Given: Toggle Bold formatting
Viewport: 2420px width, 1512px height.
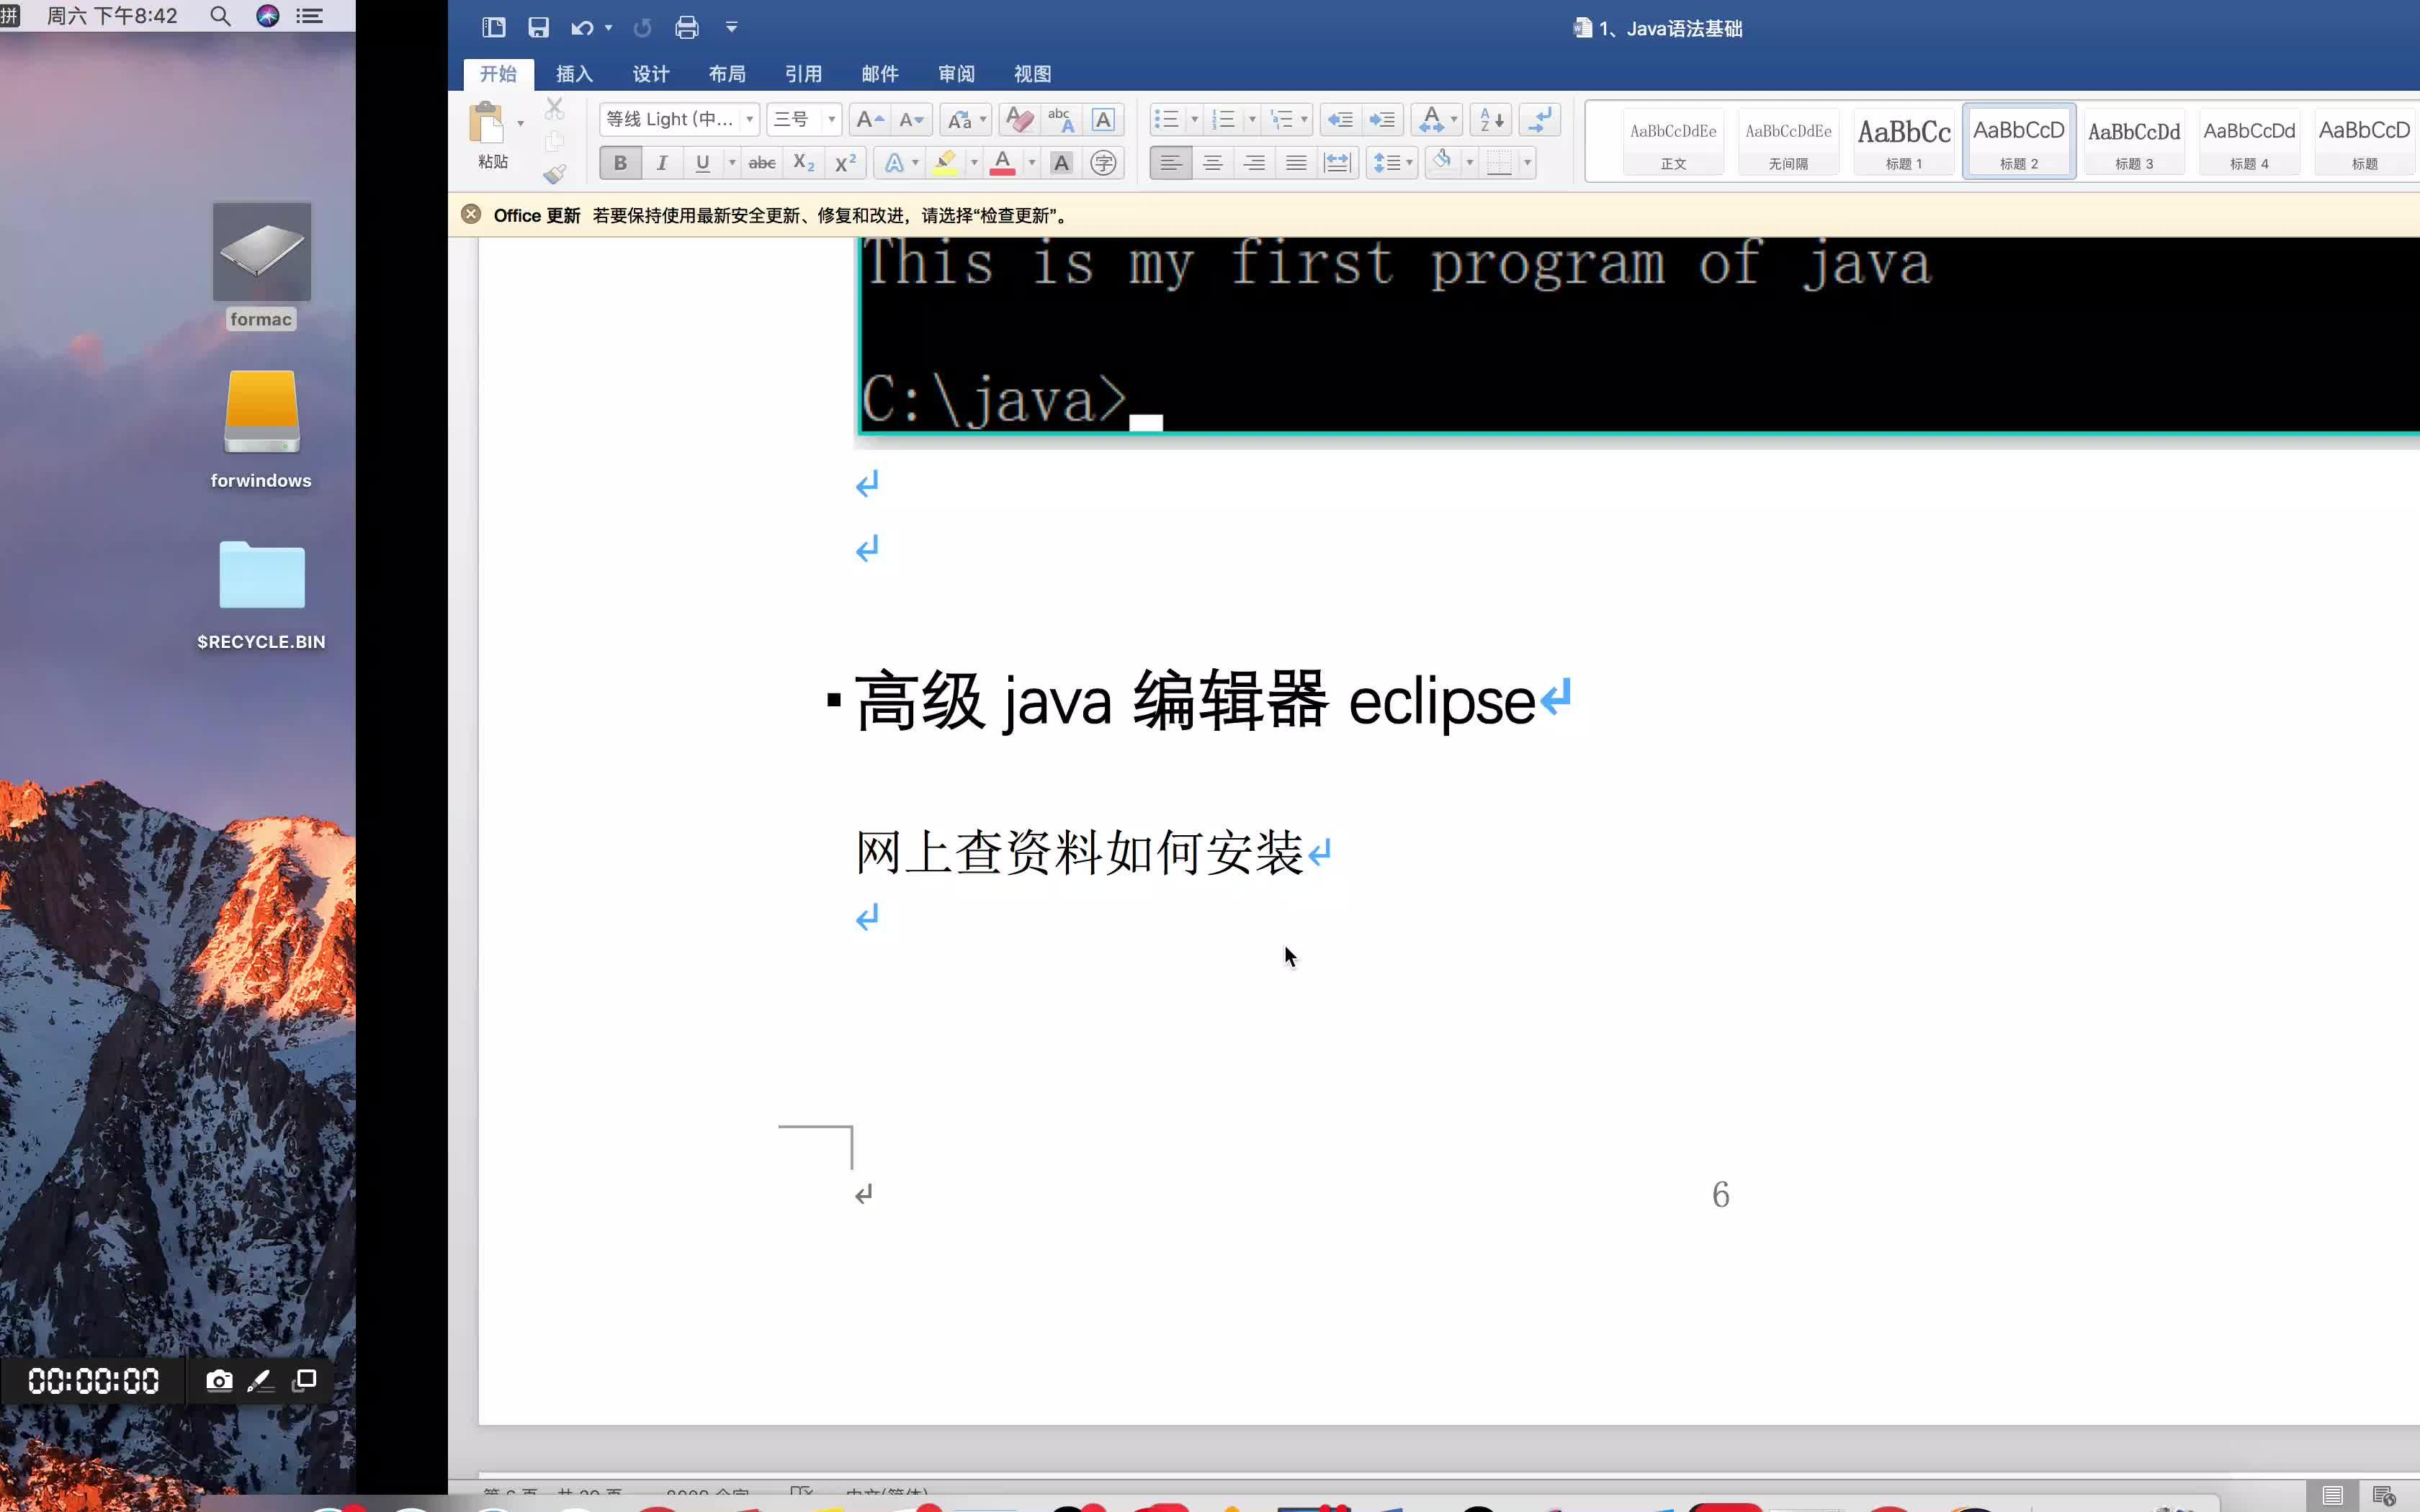Looking at the screenshot, I should [620, 163].
